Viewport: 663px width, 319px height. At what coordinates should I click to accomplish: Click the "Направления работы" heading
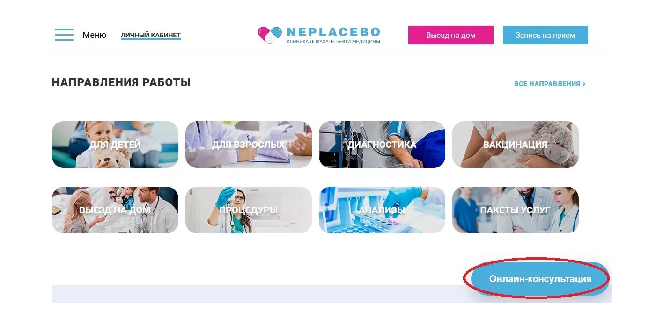point(121,83)
